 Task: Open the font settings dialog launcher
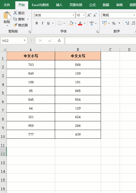coord(98,32)
